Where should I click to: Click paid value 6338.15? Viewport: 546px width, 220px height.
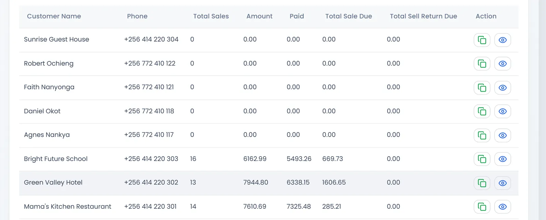tap(298, 182)
